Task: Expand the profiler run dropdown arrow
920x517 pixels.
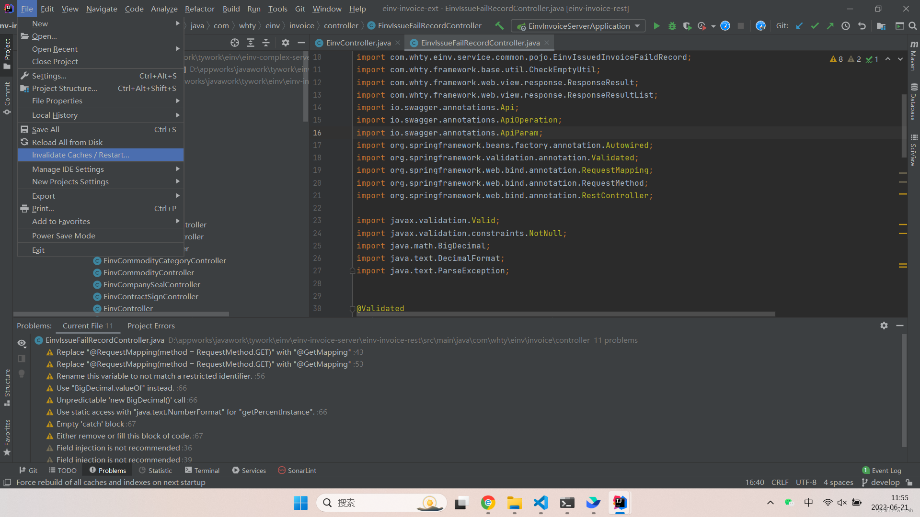Action: coord(713,26)
